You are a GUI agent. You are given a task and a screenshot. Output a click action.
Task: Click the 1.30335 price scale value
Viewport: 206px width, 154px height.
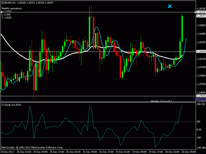tap(201, 42)
